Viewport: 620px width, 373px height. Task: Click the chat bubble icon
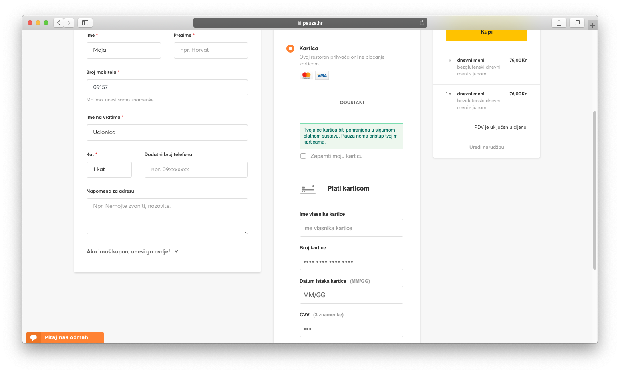34,337
